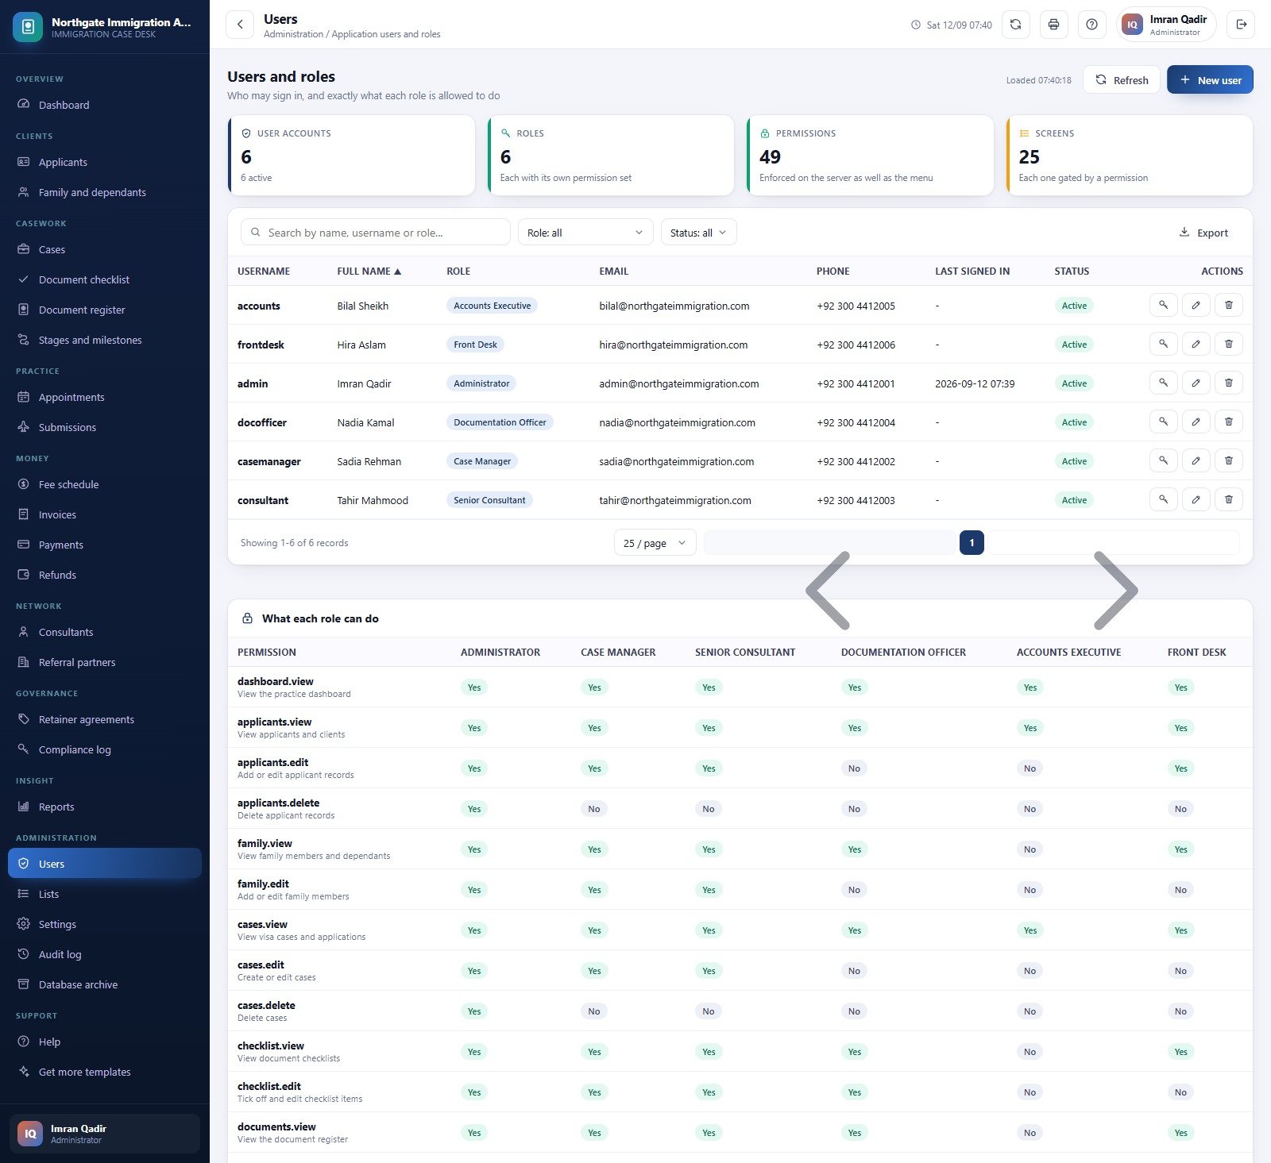Click the cases.edit permission label
Image resolution: width=1271 pixels, height=1163 pixels.
coord(261,965)
